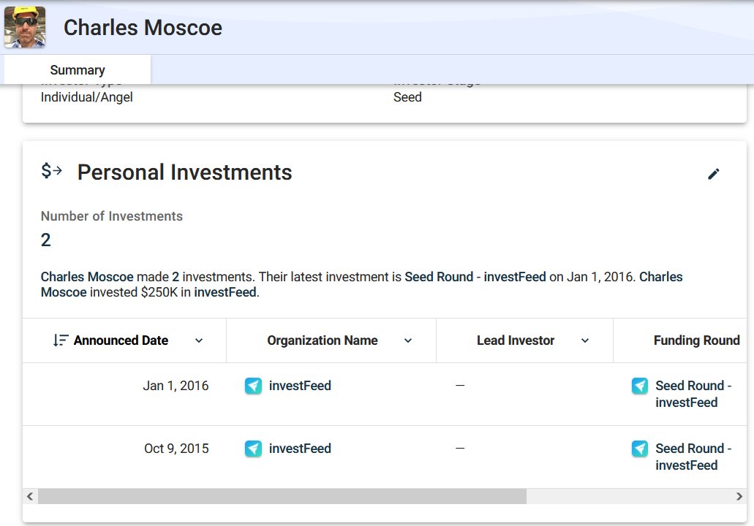Open the investFeed organization link in the Oct 9, 2015 row

300,449
